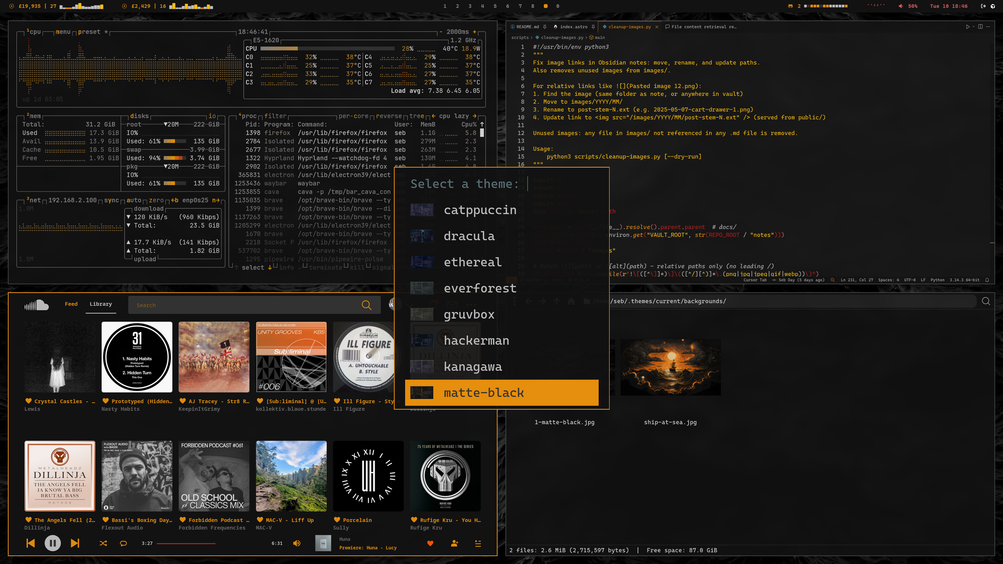Open the play queue list

[x=478, y=543]
